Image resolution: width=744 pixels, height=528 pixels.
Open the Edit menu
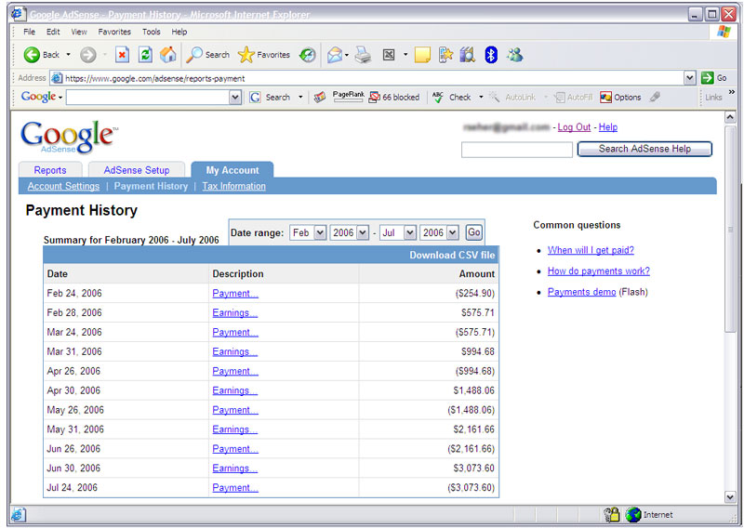coord(53,32)
